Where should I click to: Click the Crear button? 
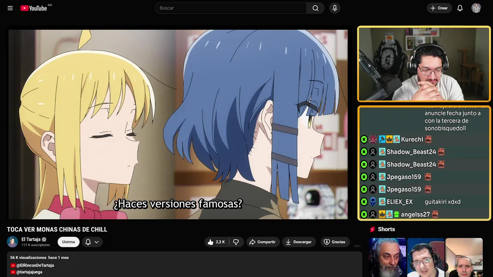click(x=439, y=8)
